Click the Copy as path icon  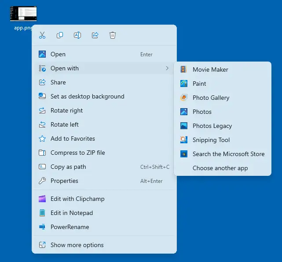pos(42,167)
